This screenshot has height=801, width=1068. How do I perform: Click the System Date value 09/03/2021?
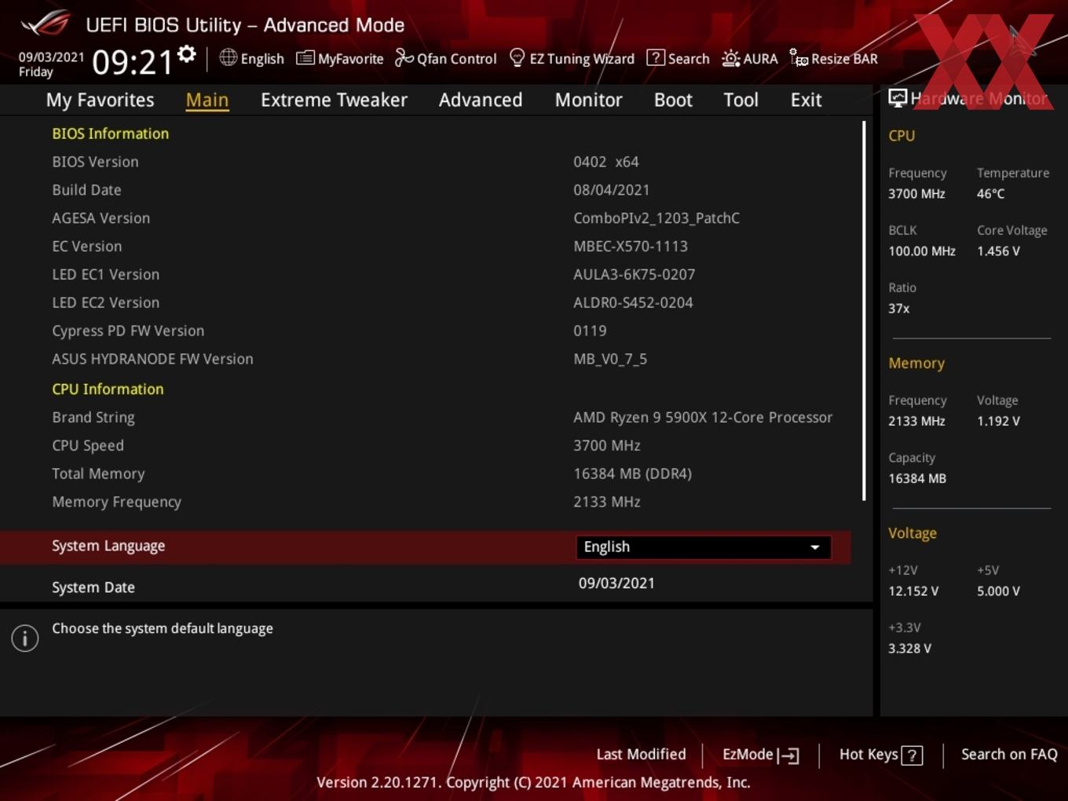pos(616,583)
